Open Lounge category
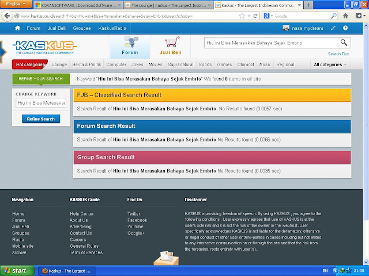 [x=59, y=64]
